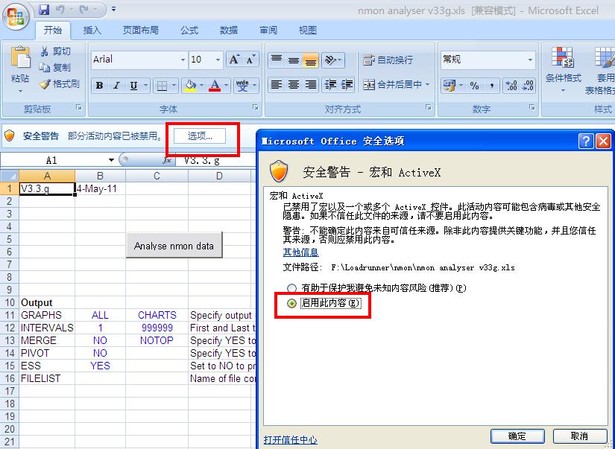Increase font size with large A
Screen dimensions: 615x449
234,60
